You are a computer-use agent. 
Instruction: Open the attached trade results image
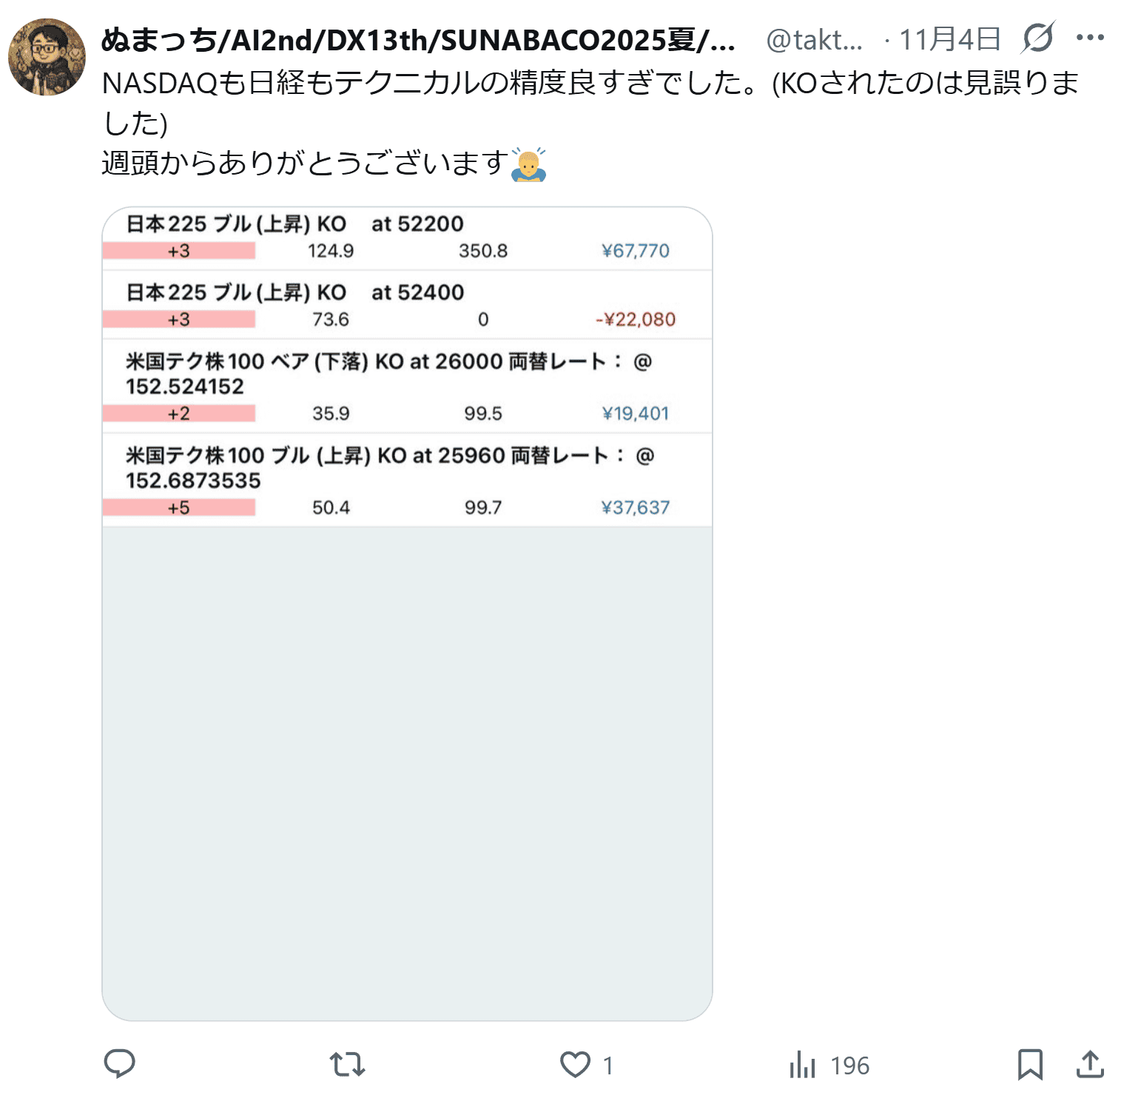pyautogui.click(x=407, y=613)
